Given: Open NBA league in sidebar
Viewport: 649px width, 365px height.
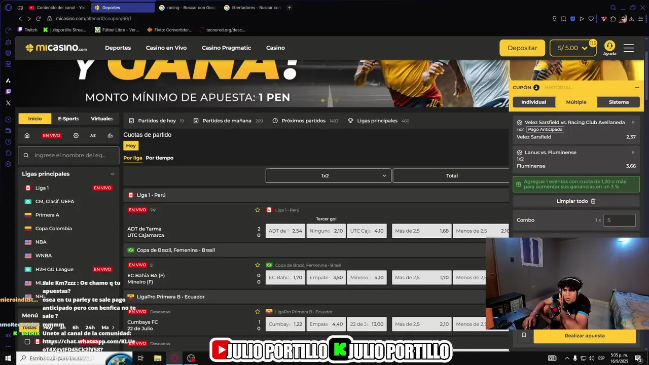Looking at the screenshot, I should point(41,242).
